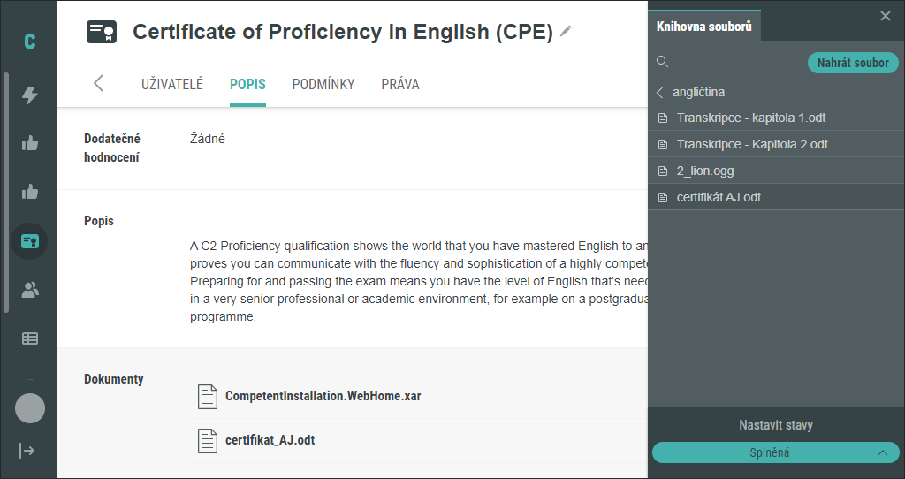Open the first thumbs-up sidebar icon

point(29,143)
